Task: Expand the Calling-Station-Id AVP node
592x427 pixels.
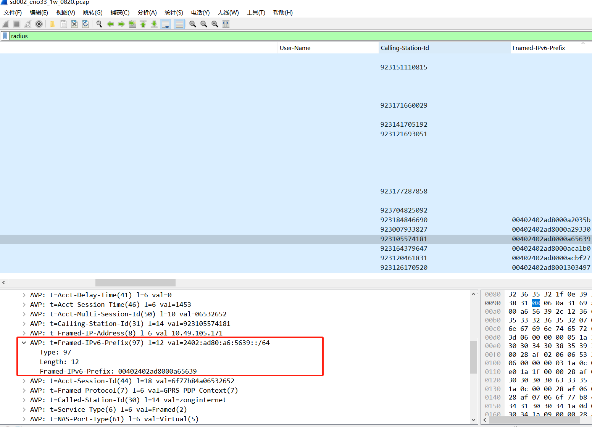Action: pos(24,324)
